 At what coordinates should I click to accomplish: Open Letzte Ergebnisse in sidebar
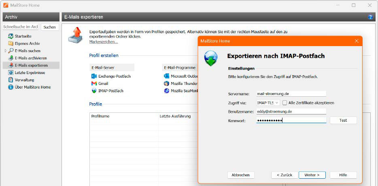point(30,72)
